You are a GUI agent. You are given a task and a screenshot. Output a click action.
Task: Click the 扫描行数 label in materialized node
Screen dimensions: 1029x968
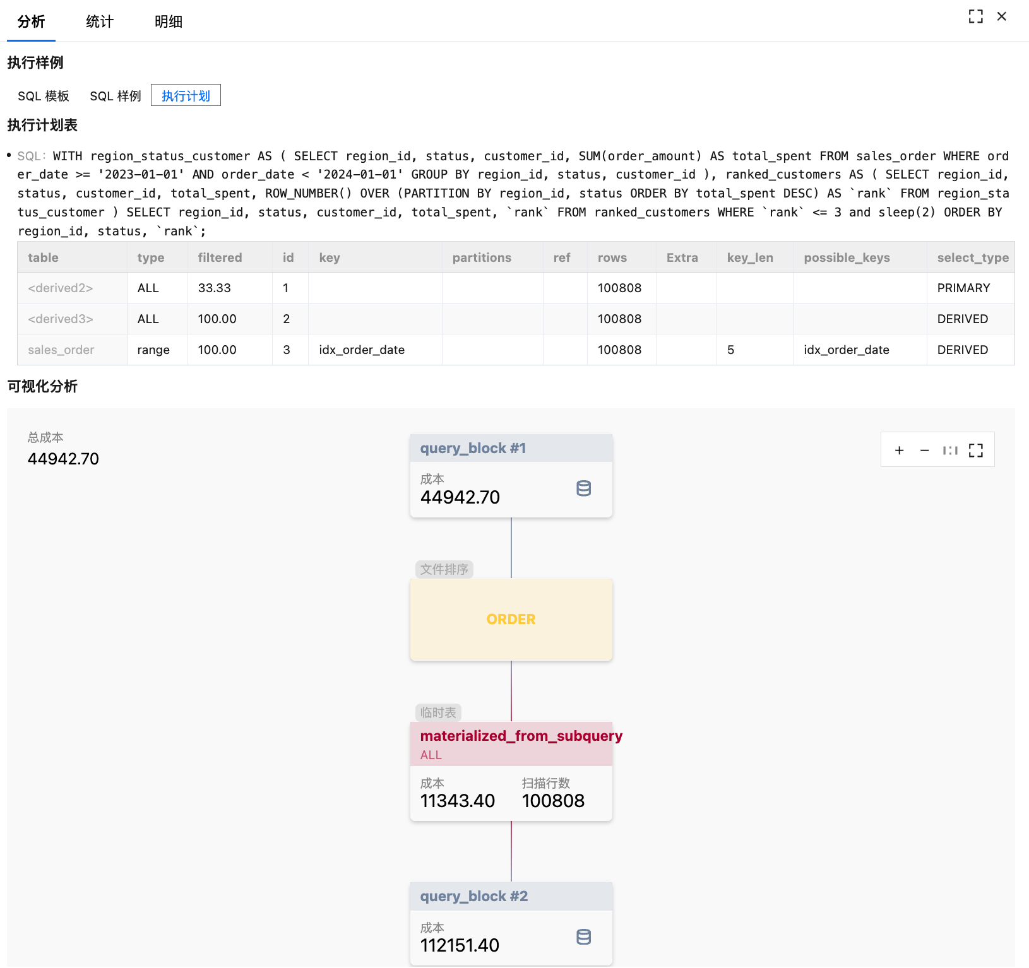coord(546,783)
